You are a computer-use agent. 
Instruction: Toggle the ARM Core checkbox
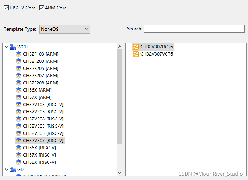click(x=42, y=8)
